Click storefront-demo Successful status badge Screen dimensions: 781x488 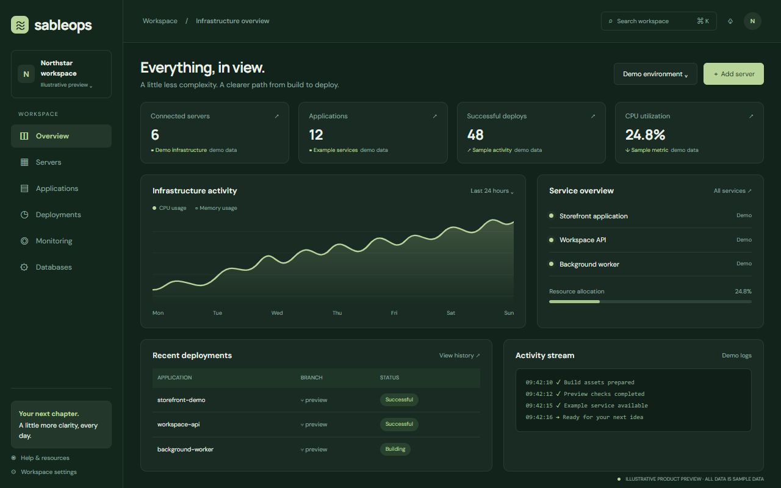(399, 400)
